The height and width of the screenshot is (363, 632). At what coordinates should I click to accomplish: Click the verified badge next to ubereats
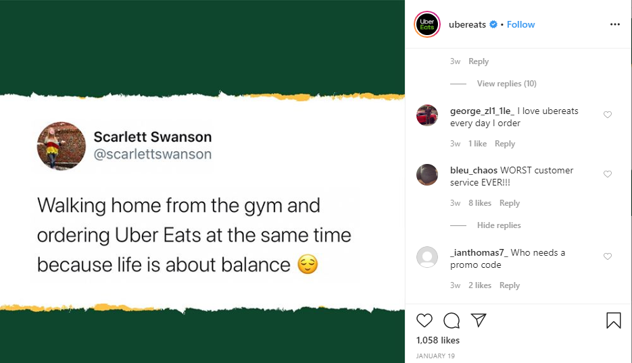pyautogui.click(x=493, y=24)
